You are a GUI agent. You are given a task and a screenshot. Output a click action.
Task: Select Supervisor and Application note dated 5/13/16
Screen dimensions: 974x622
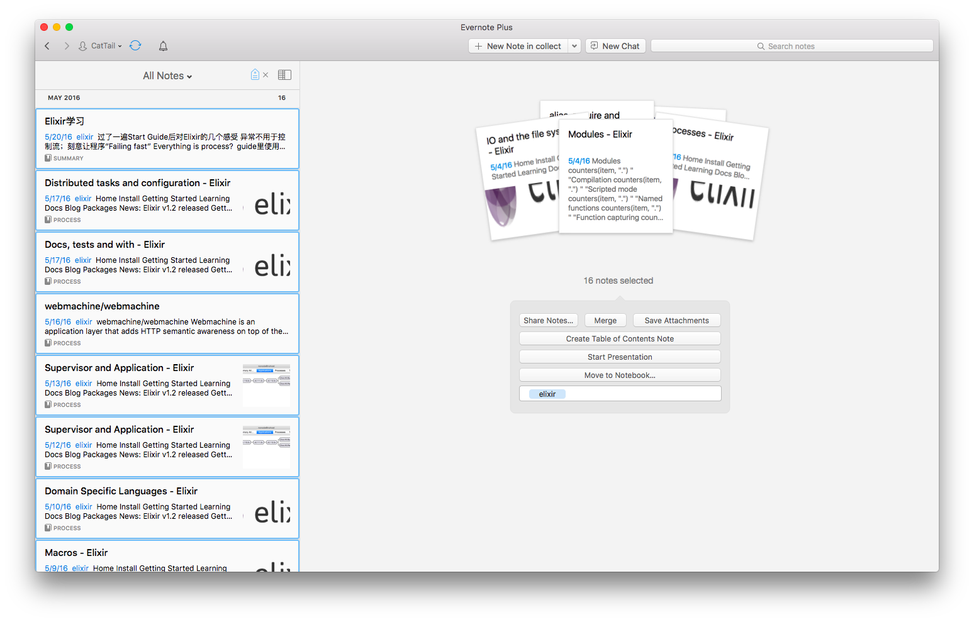click(167, 385)
